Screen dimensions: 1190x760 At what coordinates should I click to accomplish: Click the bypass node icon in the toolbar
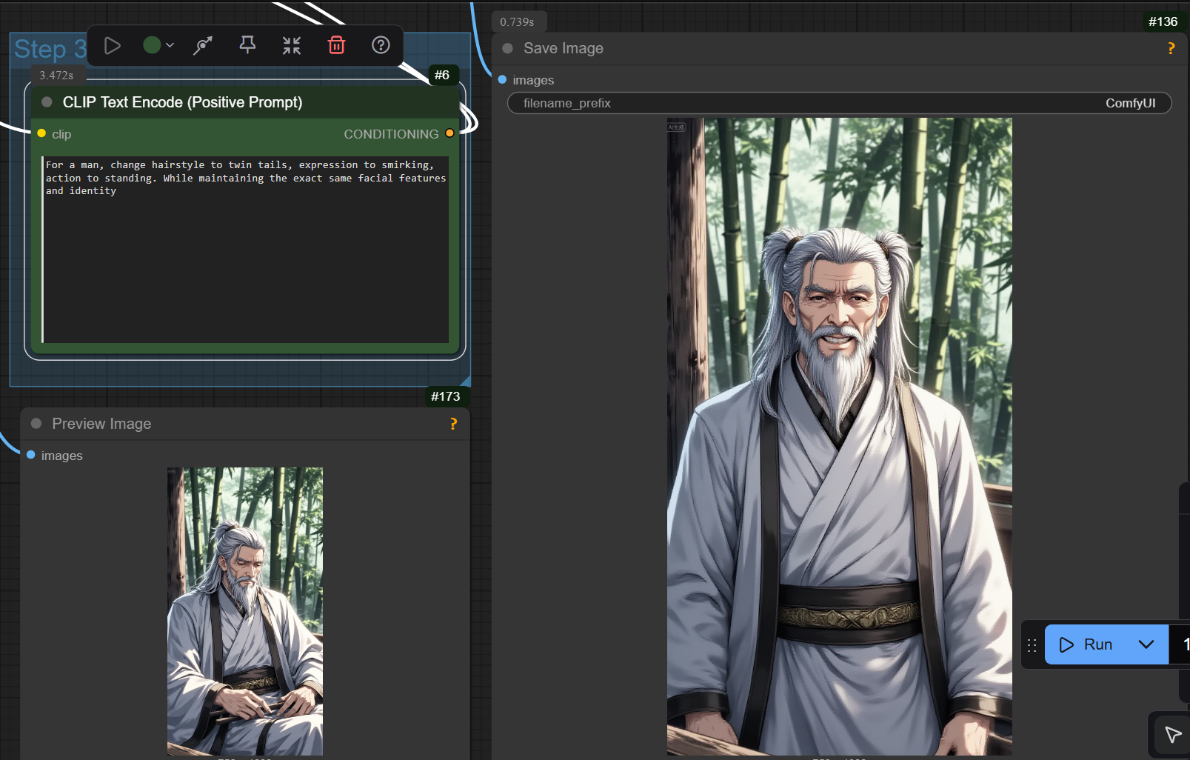click(x=202, y=46)
